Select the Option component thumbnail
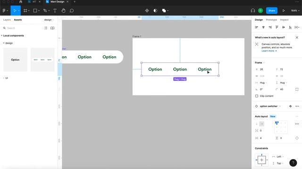 tap(15, 60)
